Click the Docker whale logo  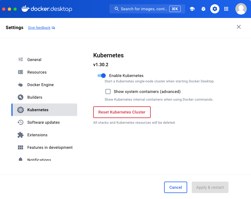tap(25, 9)
